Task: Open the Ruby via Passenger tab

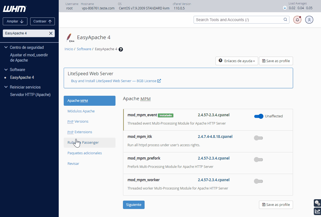Action: point(89,143)
